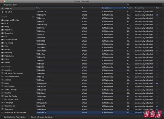Image resolution: width=164 pixels, height=119 pixels.
Task: Click the BeatRig manufacturer list icon
Action: 2,93
